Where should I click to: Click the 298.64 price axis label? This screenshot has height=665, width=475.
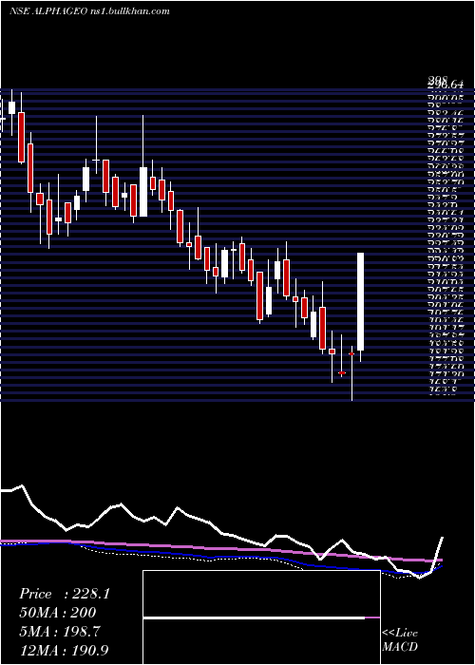445,86
